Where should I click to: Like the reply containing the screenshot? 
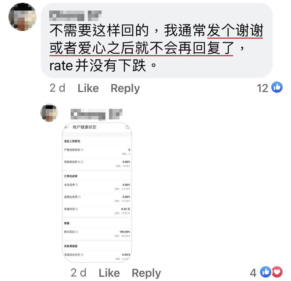click(x=109, y=273)
